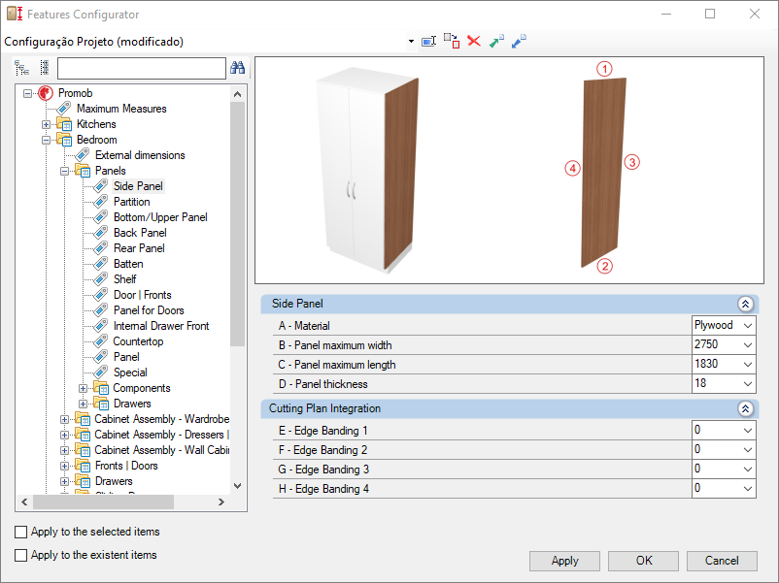This screenshot has width=779, height=583.
Task: Click the Kitchens folder icon
Action: tap(64, 124)
